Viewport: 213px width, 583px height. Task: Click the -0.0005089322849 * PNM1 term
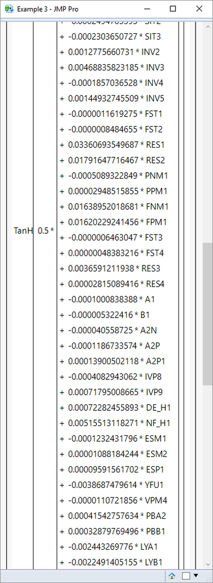(x=118, y=176)
